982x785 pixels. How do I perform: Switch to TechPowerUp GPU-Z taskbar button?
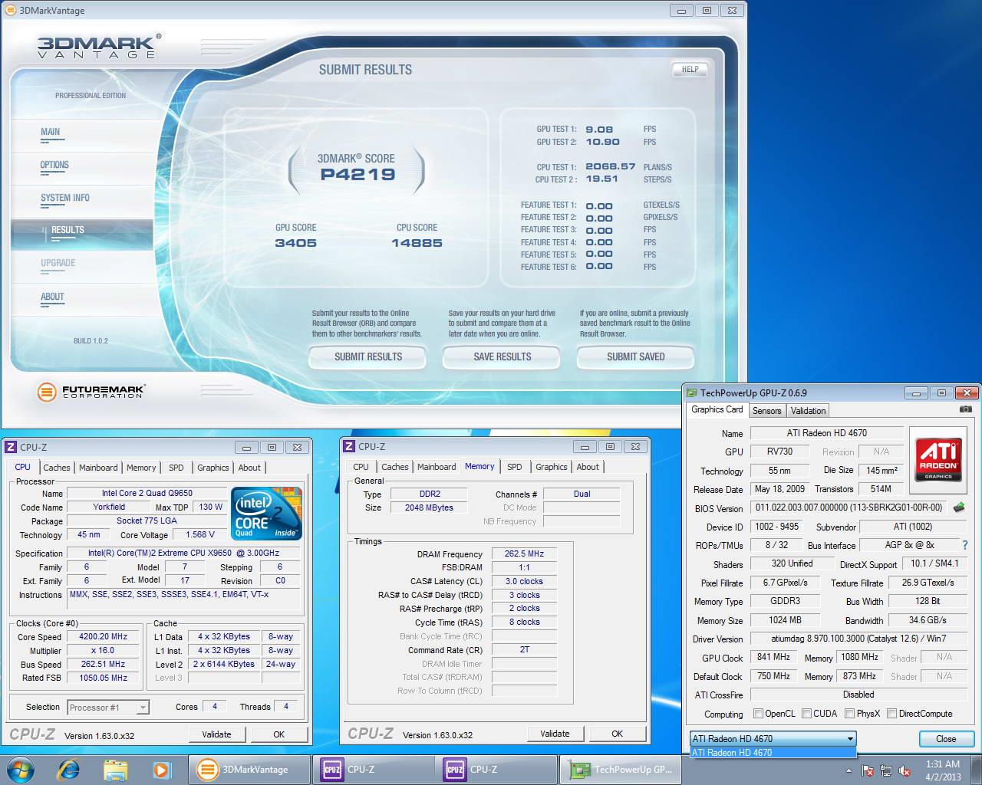pos(620,770)
